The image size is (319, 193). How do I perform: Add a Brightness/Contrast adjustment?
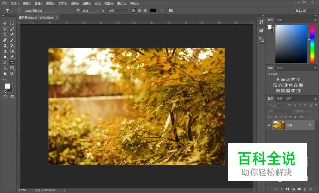pos(278,79)
